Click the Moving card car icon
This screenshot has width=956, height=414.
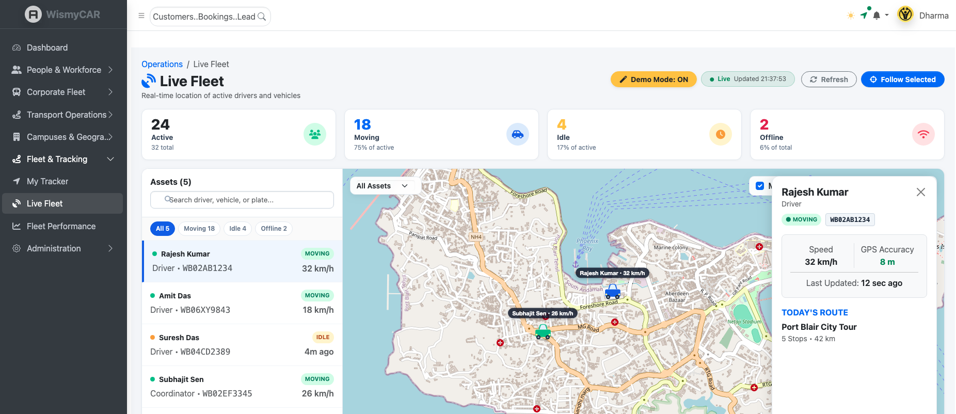pos(518,134)
